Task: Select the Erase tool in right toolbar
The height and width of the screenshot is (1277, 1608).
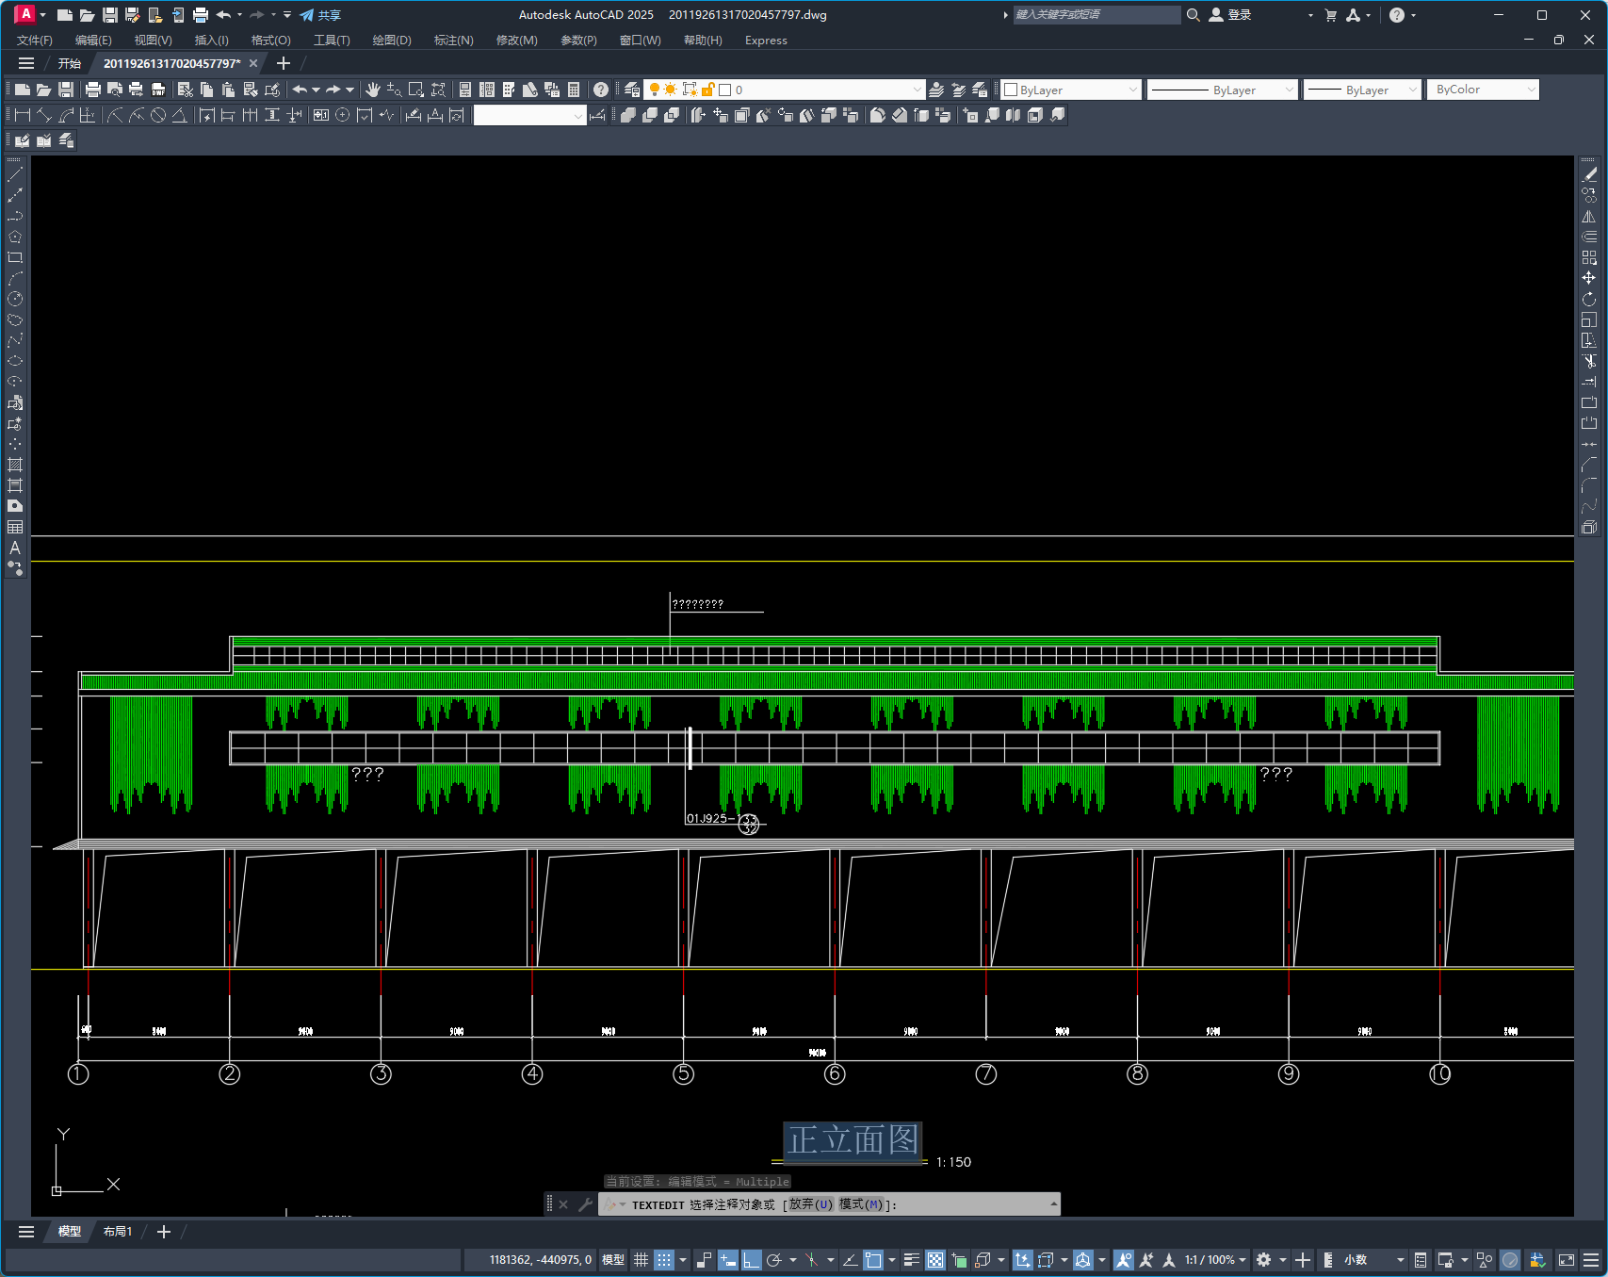Action: (x=1589, y=174)
